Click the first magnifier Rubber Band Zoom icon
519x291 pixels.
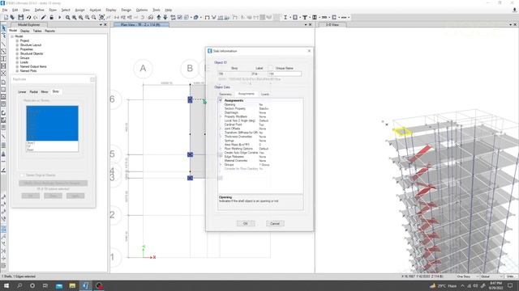click(x=67, y=17)
